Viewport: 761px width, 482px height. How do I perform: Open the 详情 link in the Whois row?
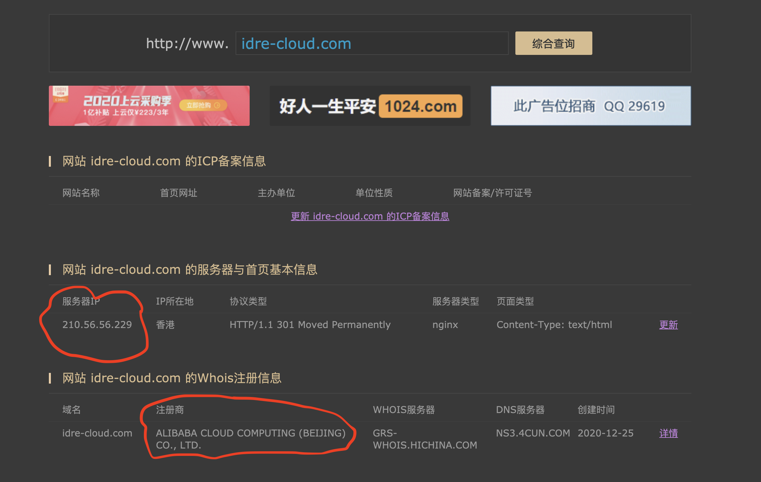tap(668, 433)
